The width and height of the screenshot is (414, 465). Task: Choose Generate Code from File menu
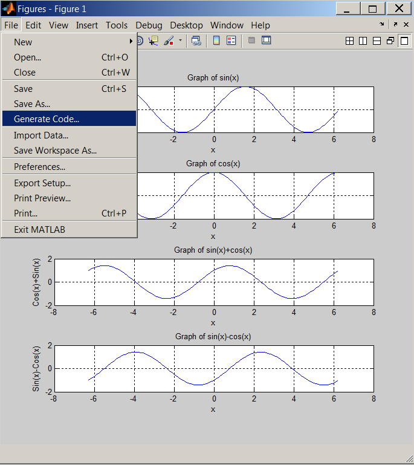pos(47,119)
